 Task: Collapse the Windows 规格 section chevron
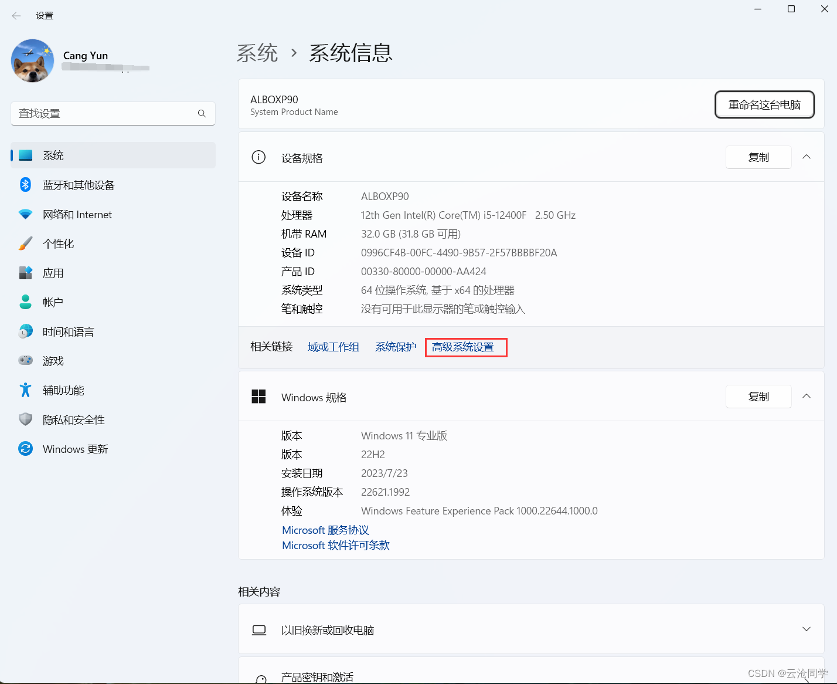tap(807, 396)
